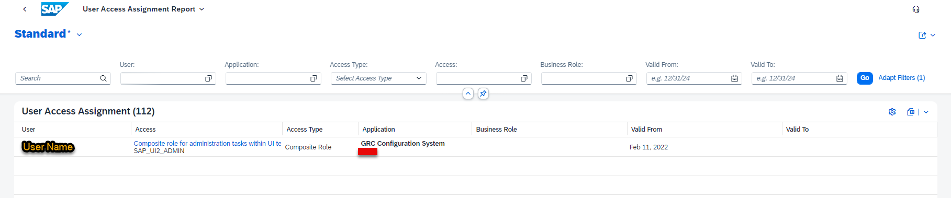The image size is (951, 198).
Task: Click the export to spreadsheet icon
Action: coord(911,112)
